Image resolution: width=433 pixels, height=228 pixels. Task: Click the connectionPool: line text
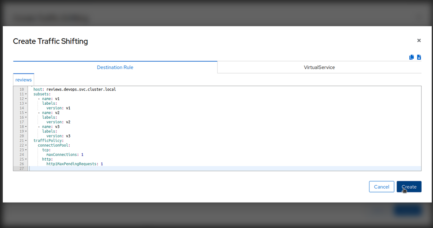(54, 145)
